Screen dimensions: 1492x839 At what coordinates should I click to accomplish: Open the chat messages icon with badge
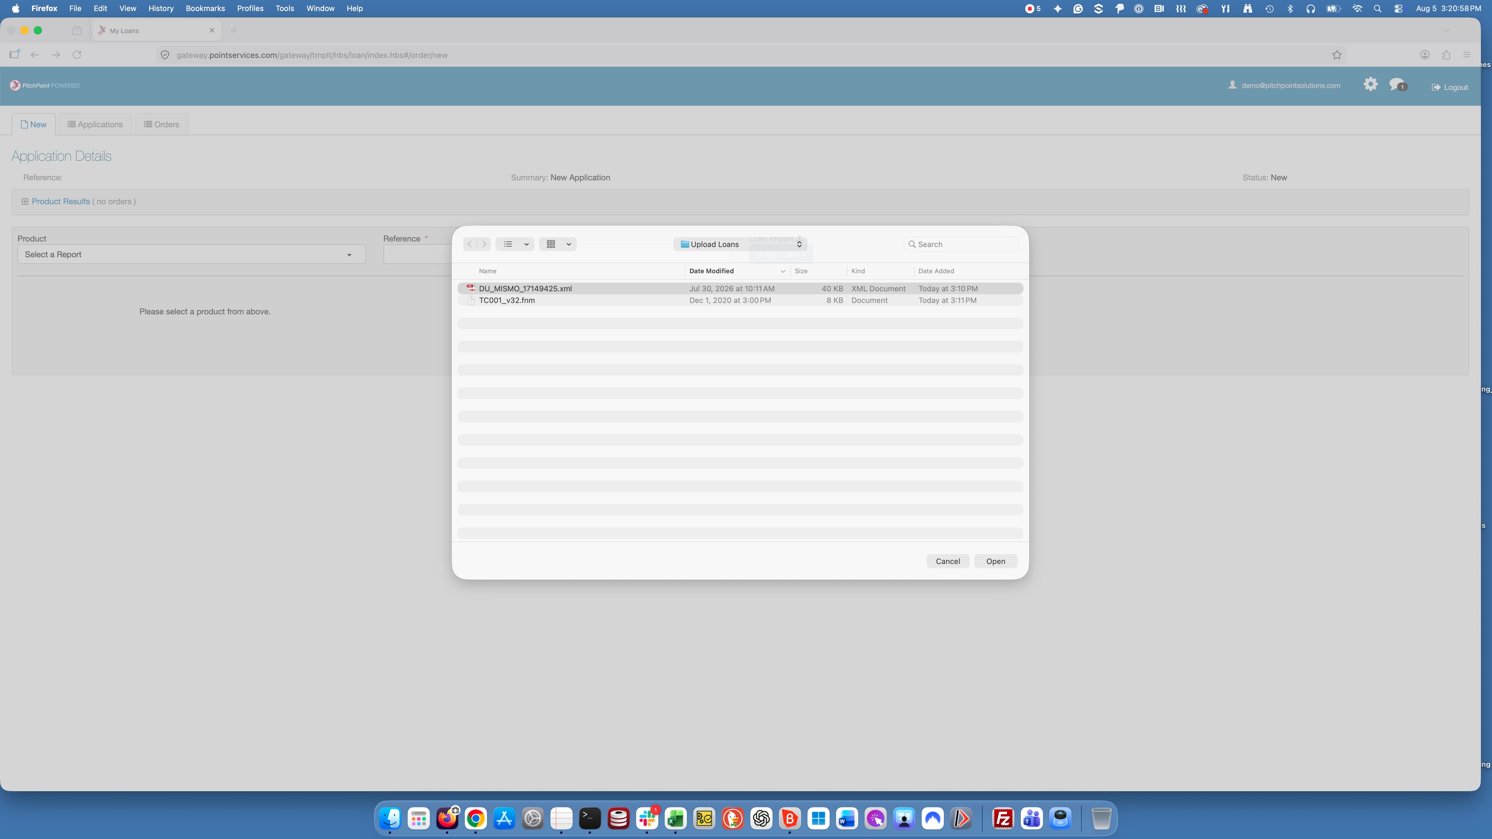click(x=1398, y=85)
